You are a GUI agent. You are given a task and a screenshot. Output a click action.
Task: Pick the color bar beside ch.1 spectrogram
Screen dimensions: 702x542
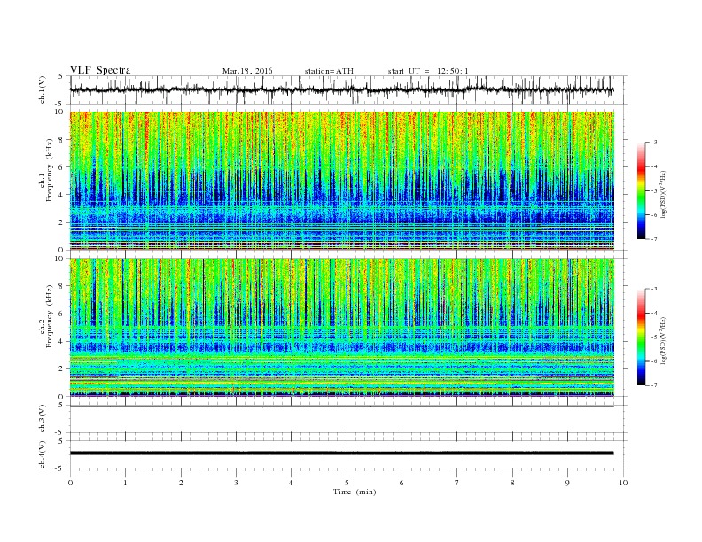click(x=641, y=191)
